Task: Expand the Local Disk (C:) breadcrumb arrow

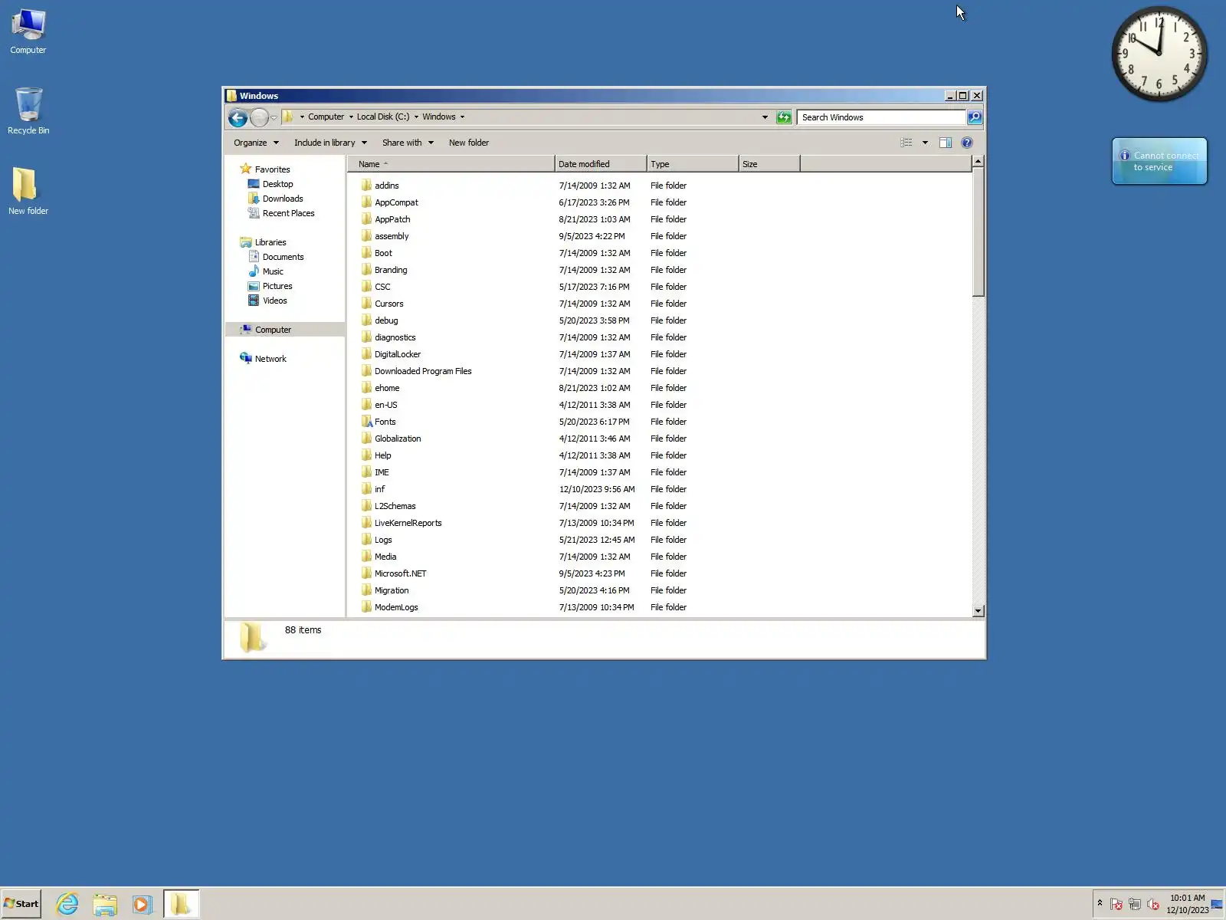Action: pyautogui.click(x=416, y=117)
